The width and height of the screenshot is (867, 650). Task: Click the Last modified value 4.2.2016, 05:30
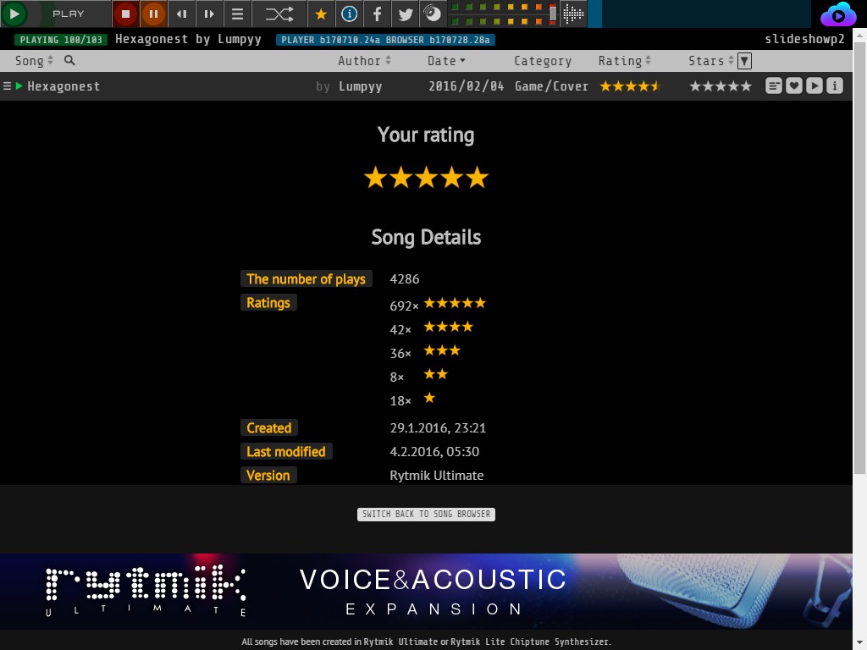(x=434, y=452)
